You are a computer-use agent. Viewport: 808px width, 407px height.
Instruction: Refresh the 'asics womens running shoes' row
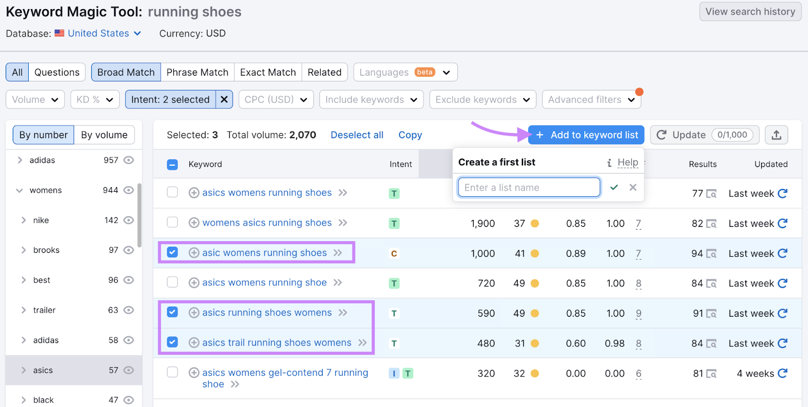coord(783,193)
